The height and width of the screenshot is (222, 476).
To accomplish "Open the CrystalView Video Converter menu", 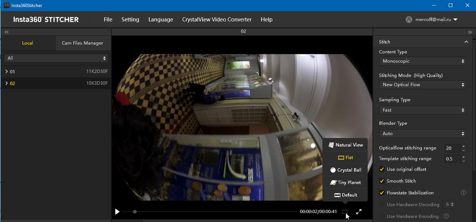I will (217, 20).
